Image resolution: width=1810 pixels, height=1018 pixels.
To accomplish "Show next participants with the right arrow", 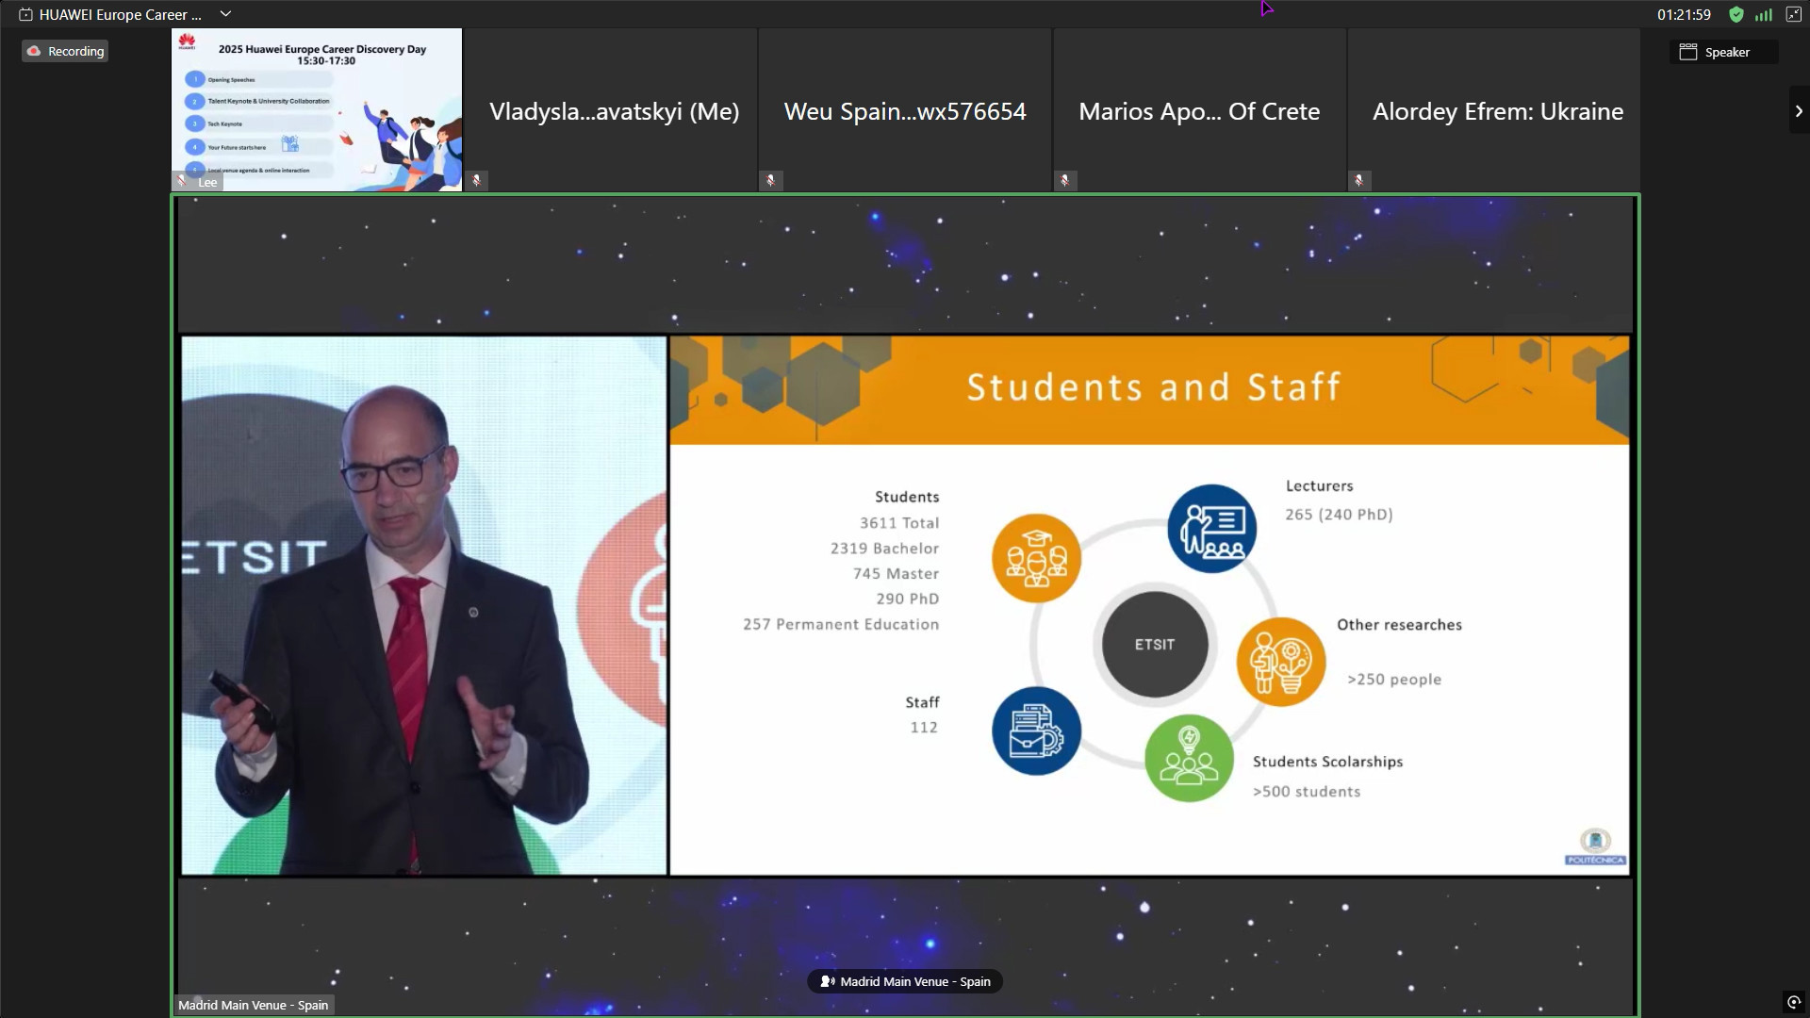I will pos(1799,110).
